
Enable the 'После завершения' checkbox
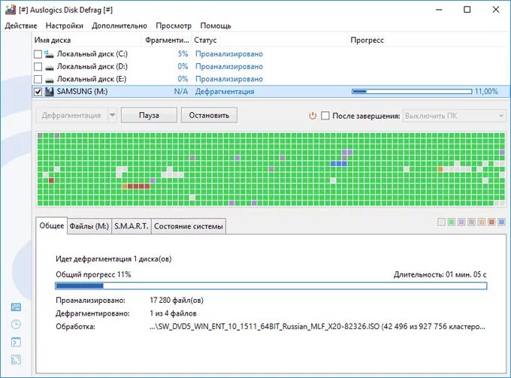pyautogui.click(x=325, y=116)
